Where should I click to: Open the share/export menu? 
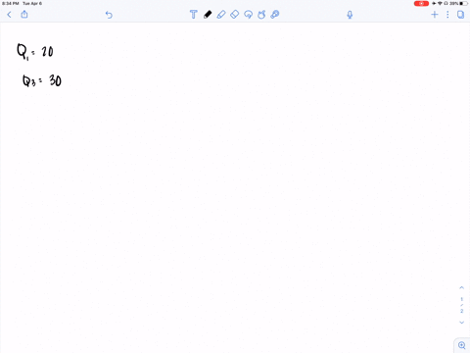click(x=24, y=14)
